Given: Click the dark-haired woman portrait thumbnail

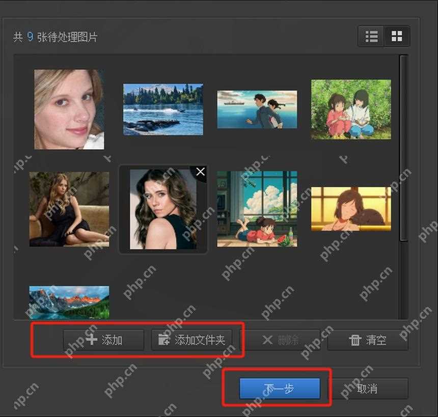Looking at the screenshot, I should pyautogui.click(x=163, y=209).
